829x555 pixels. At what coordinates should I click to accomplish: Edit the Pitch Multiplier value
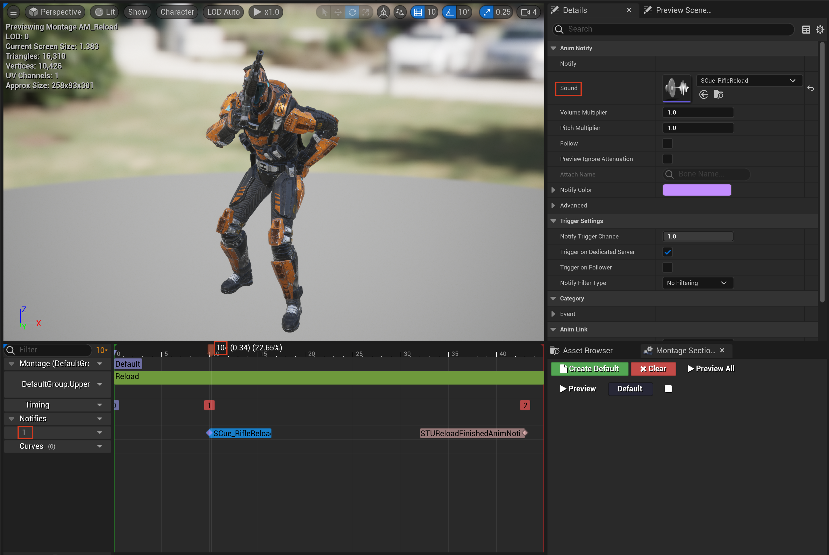(x=698, y=128)
